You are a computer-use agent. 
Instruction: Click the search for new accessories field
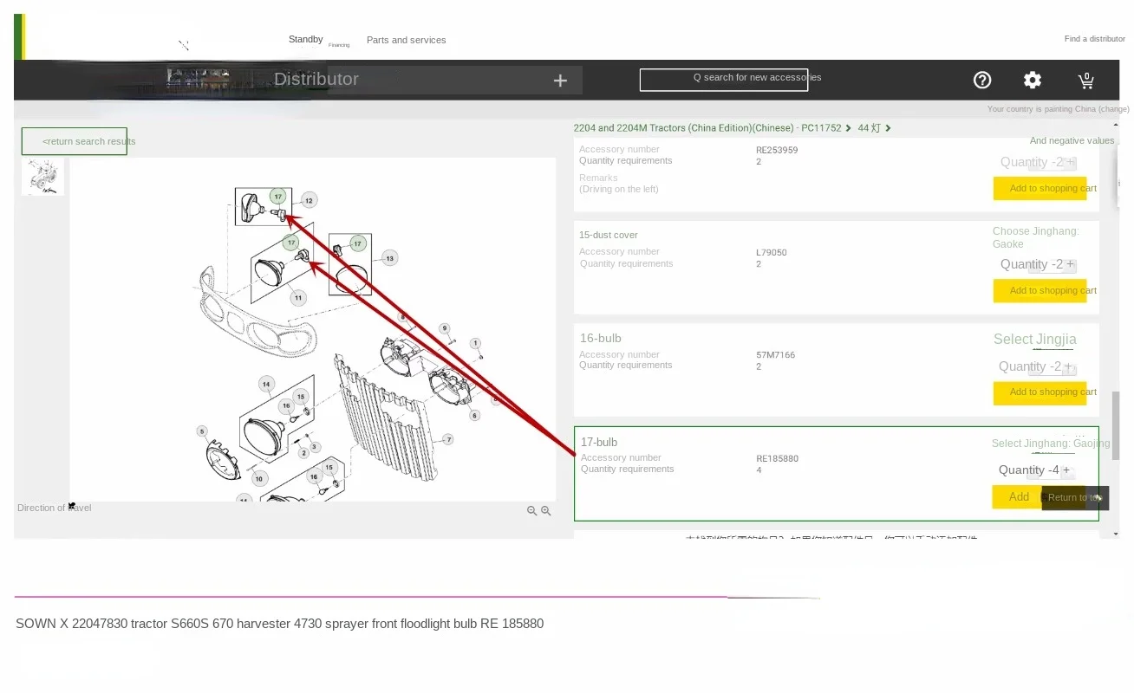tap(724, 79)
